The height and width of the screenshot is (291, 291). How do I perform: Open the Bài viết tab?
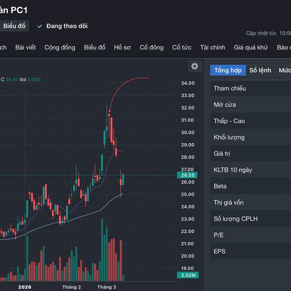[x=25, y=47]
